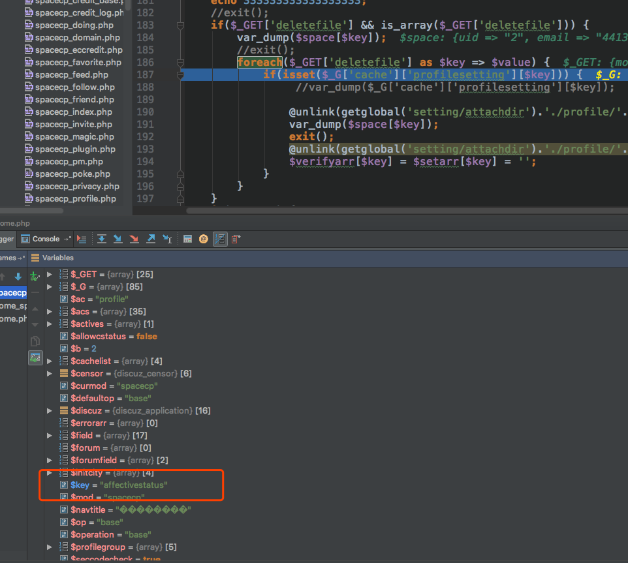Image resolution: width=628 pixels, height=563 pixels.
Task: Expand the $discuz discuz_application object
Action: coord(50,411)
